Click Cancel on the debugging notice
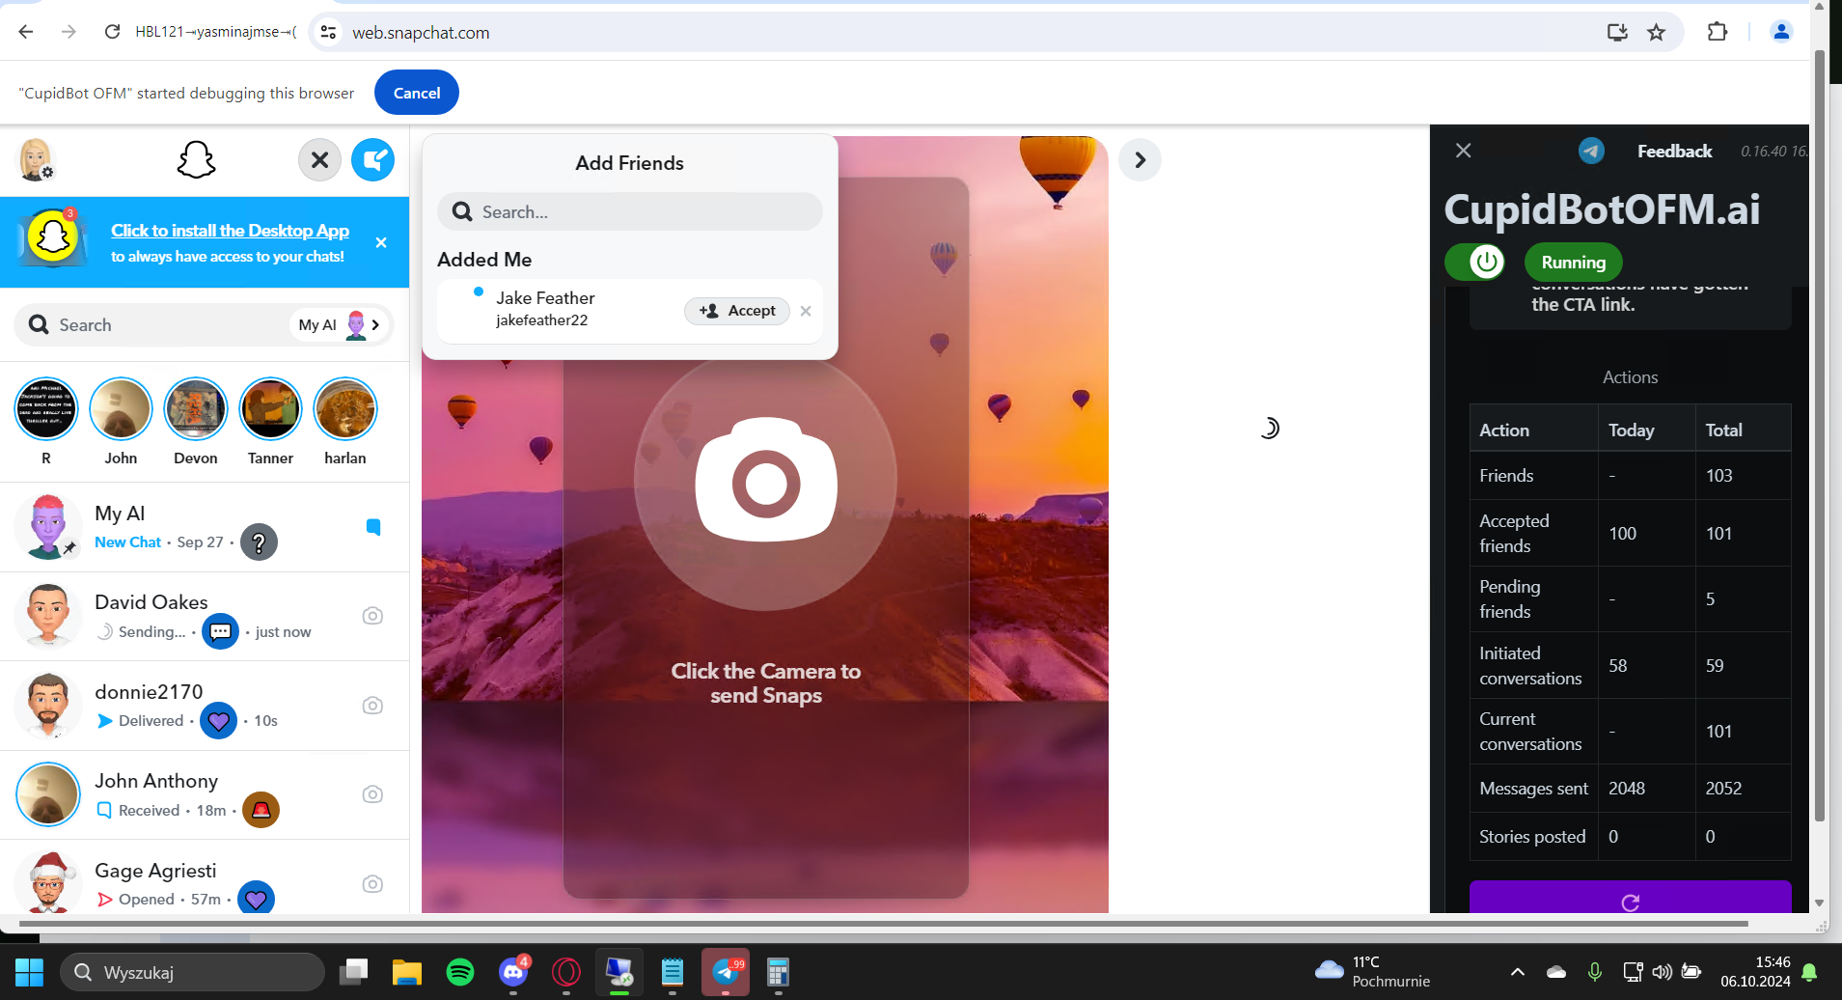Image resolution: width=1842 pixels, height=1000 pixels. tap(417, 93)
